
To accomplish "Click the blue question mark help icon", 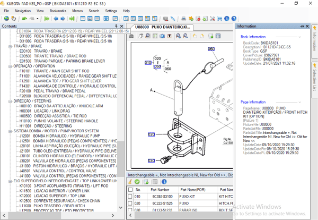I will pos(234,19).
